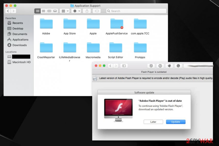Minimize the Finder window

[11, 6]
